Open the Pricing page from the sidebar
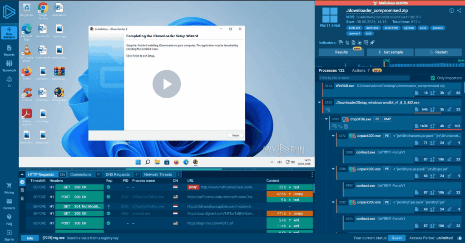The height and width of the screenshot is (243, 465). pos(9,188)
